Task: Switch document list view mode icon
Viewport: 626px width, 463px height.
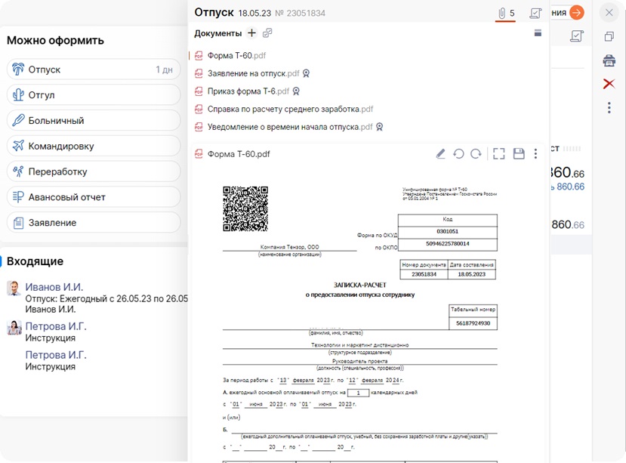Action: click(538, 32)
